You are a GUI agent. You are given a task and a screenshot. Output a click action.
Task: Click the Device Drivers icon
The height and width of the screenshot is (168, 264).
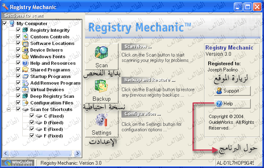pos(25,50)
